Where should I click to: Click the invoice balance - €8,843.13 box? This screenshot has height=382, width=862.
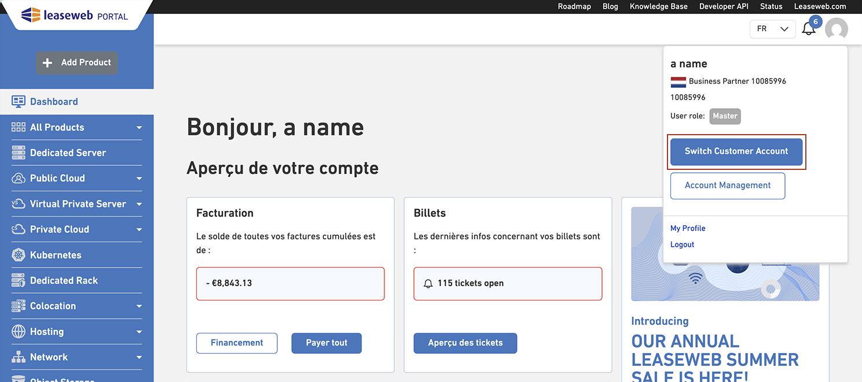tap(291, 284)
